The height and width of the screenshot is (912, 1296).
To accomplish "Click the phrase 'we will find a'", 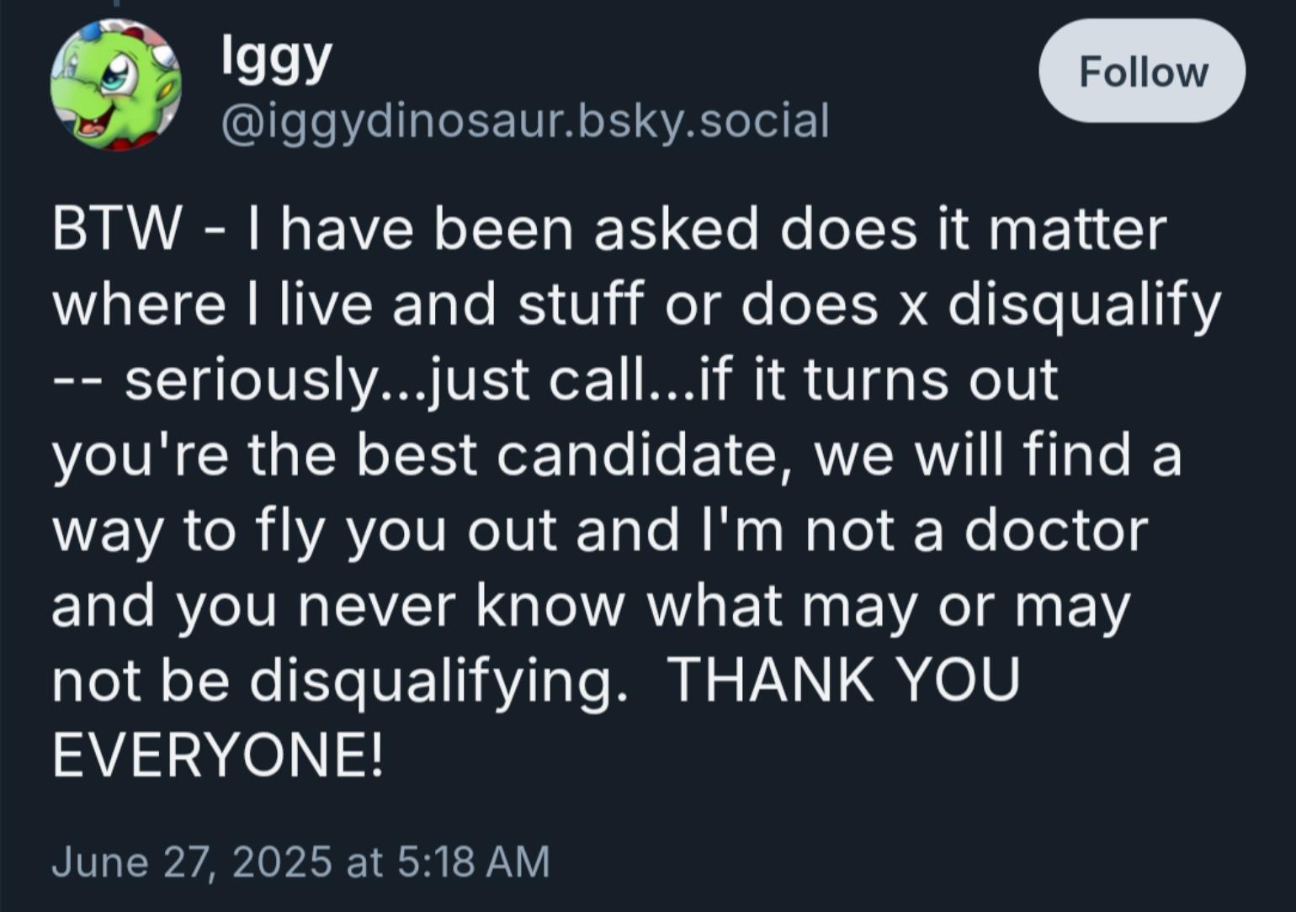I will (x=998, y=455).
